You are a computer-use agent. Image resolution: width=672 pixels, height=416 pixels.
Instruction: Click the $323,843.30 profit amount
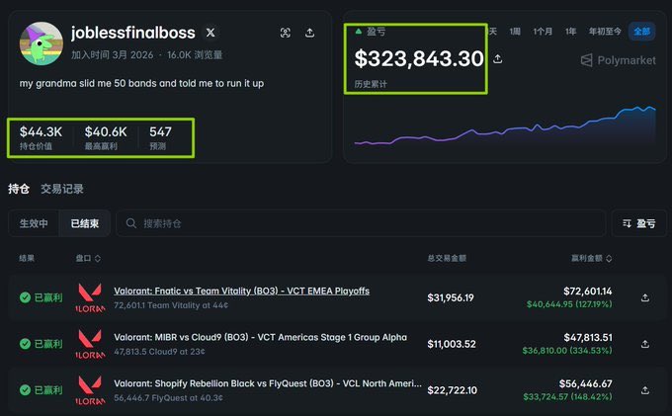click(x=419, y=58)
